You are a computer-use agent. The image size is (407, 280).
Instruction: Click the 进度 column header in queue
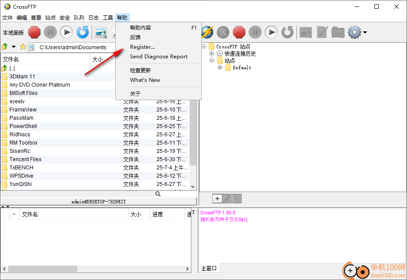point(167,214)
